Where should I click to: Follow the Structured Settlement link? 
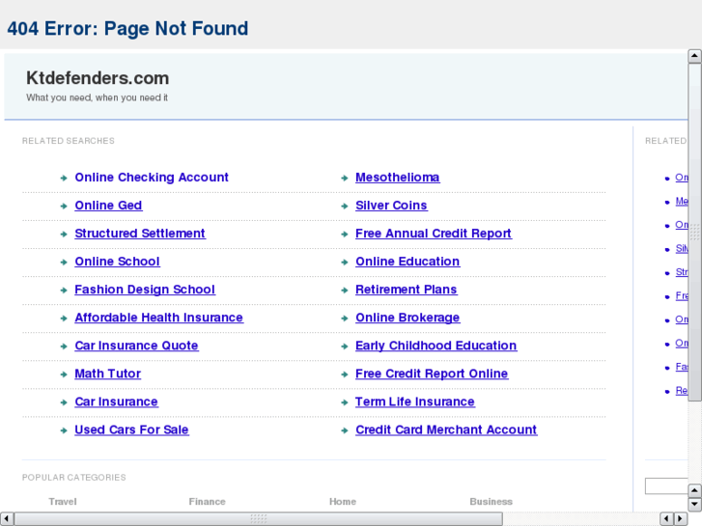pos(140,234)
